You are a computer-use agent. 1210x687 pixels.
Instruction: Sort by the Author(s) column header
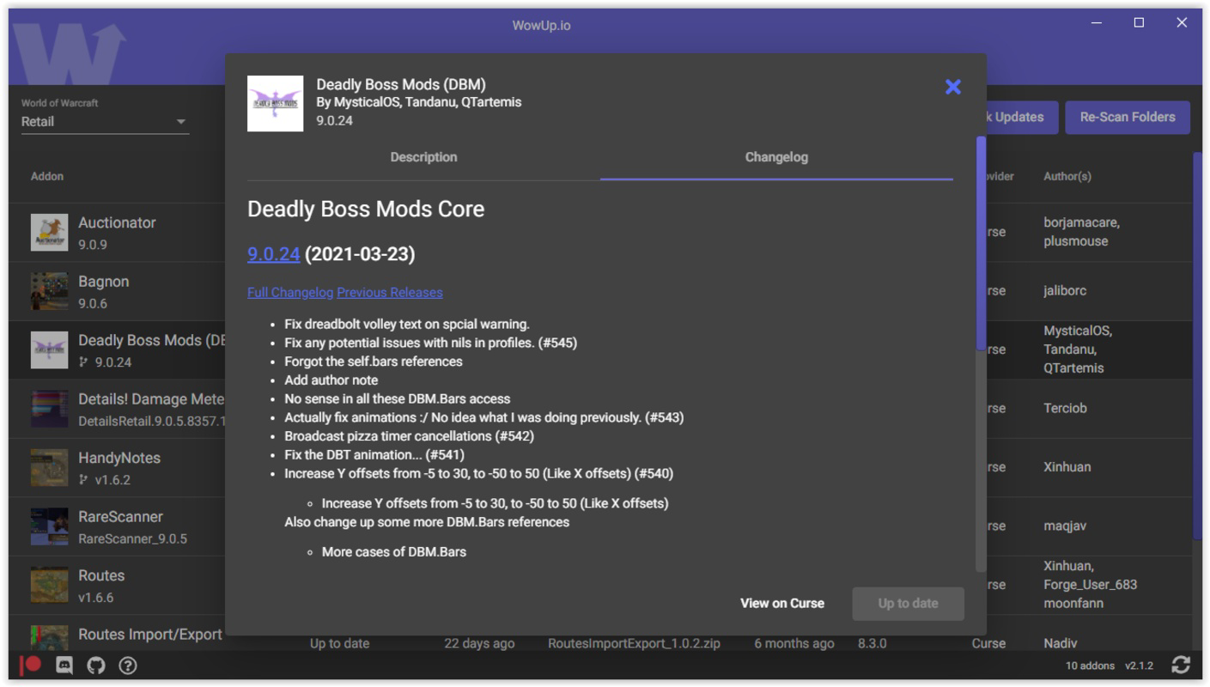coord(1067,176)
